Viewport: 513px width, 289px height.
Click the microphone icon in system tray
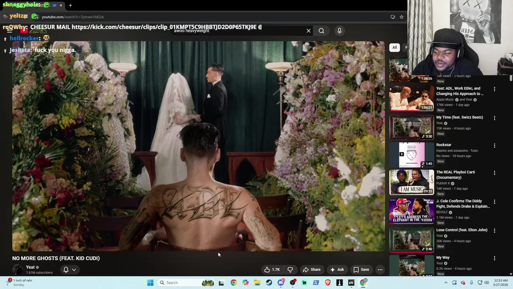click(x=471, y=283)
